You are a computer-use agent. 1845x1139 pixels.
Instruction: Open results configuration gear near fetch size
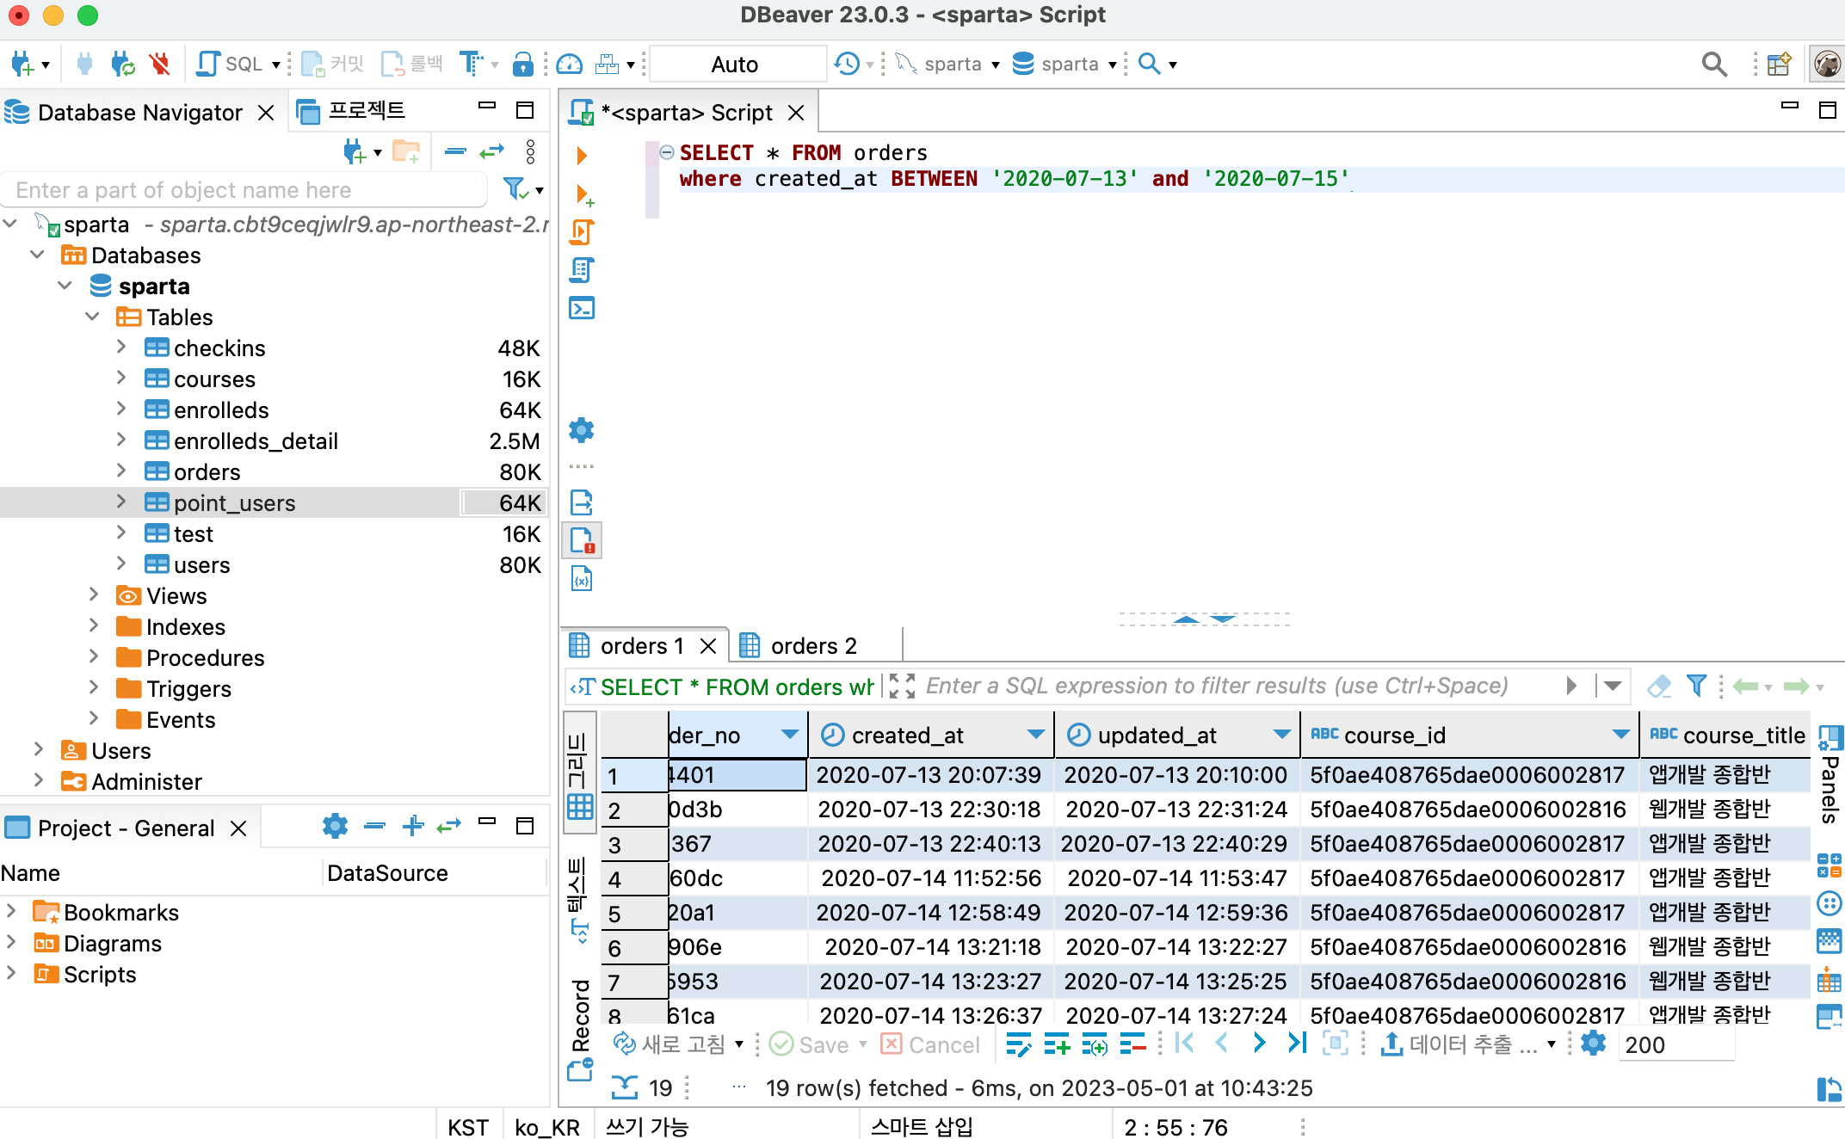[1593, 1044]
